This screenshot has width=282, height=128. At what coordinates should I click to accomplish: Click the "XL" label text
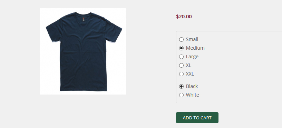(x=188, y=65)
